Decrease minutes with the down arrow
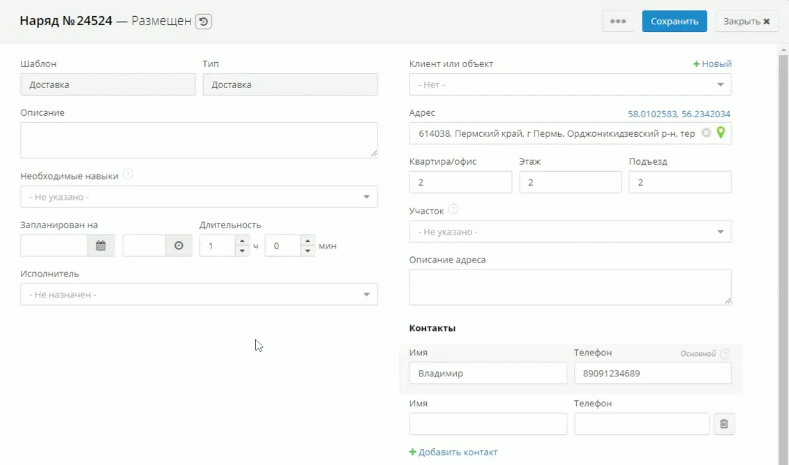Image resolution: width=789 pixels, height=465 pixels. pos(308,251)
